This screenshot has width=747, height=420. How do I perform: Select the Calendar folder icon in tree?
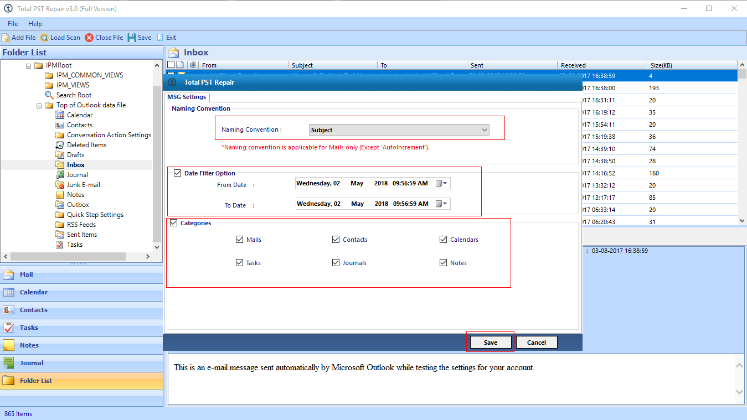click(x=60, y=115)
